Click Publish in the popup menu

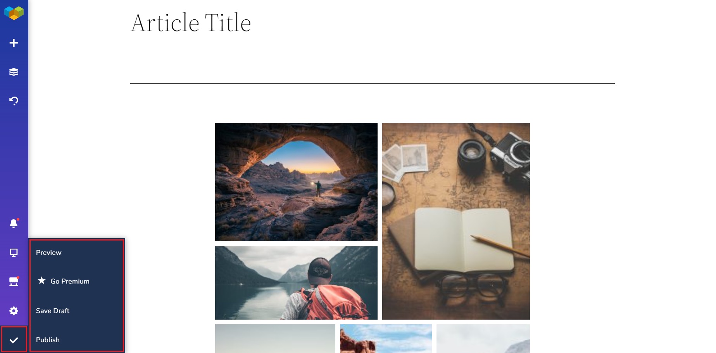point(48,340)
